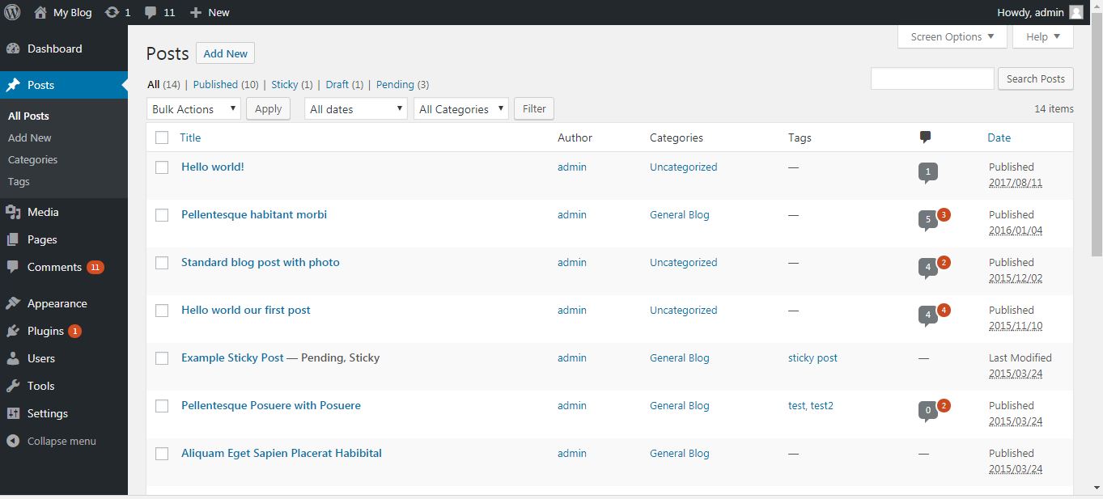Viewport: 1103px width, 499px height.
Task: Open the Bulk Actions dropdown
Action: 193,109
